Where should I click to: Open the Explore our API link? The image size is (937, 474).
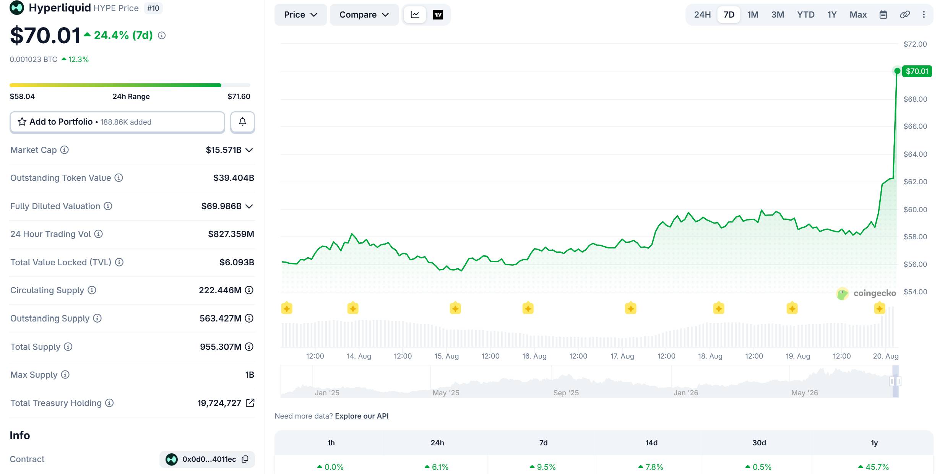(362, 416)
